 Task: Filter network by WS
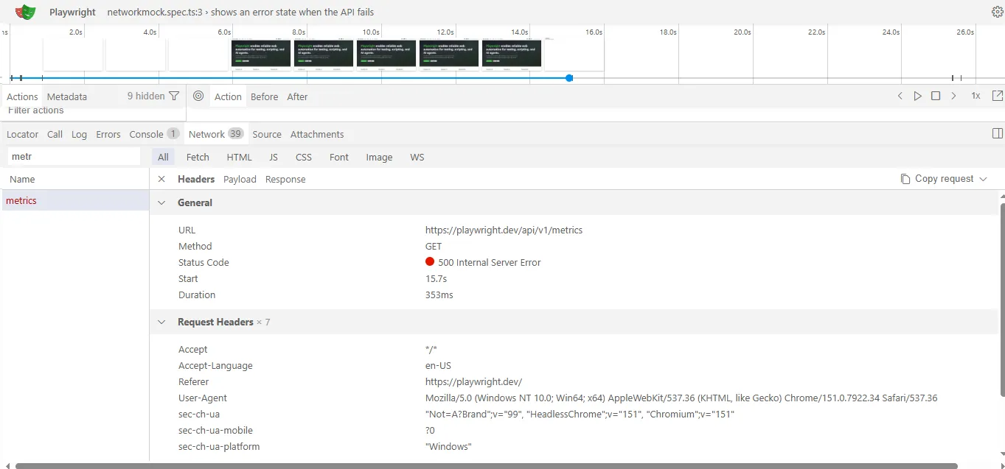[417, 157]
